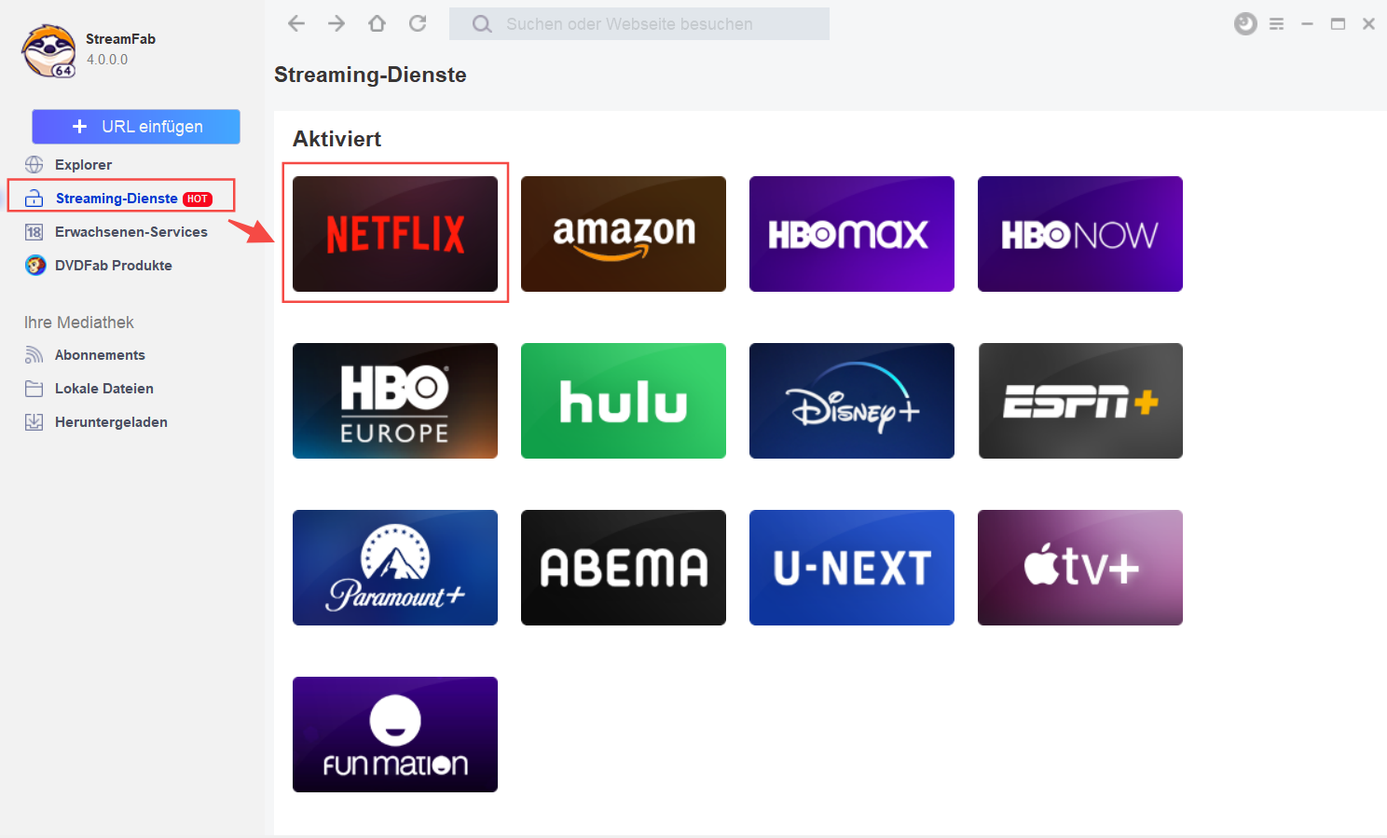Open Lokale Dateien in the Mediathek
This screenshot has width=1387, height=838.
click(103, 389)
